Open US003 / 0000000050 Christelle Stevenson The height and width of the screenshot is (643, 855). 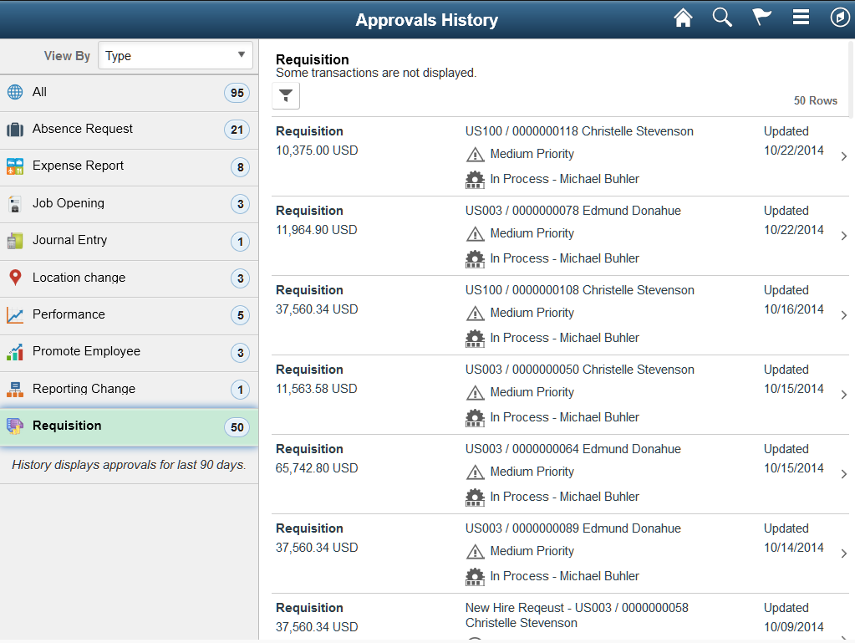click(x=580, y=370)
